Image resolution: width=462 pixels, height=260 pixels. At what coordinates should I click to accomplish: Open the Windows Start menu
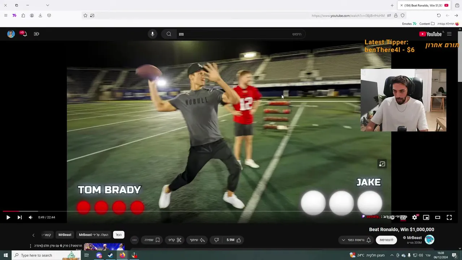(x=6, y=255)
